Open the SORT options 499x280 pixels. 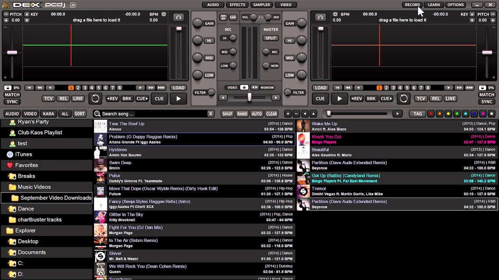[80, 114]
